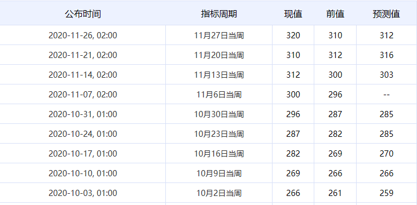Click the 预测值 column header
Image resolution: width=417 pixels, height=205 pixels.
(387, 14)
